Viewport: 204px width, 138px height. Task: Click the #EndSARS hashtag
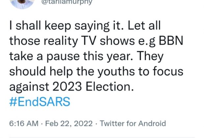pos(40,102)
